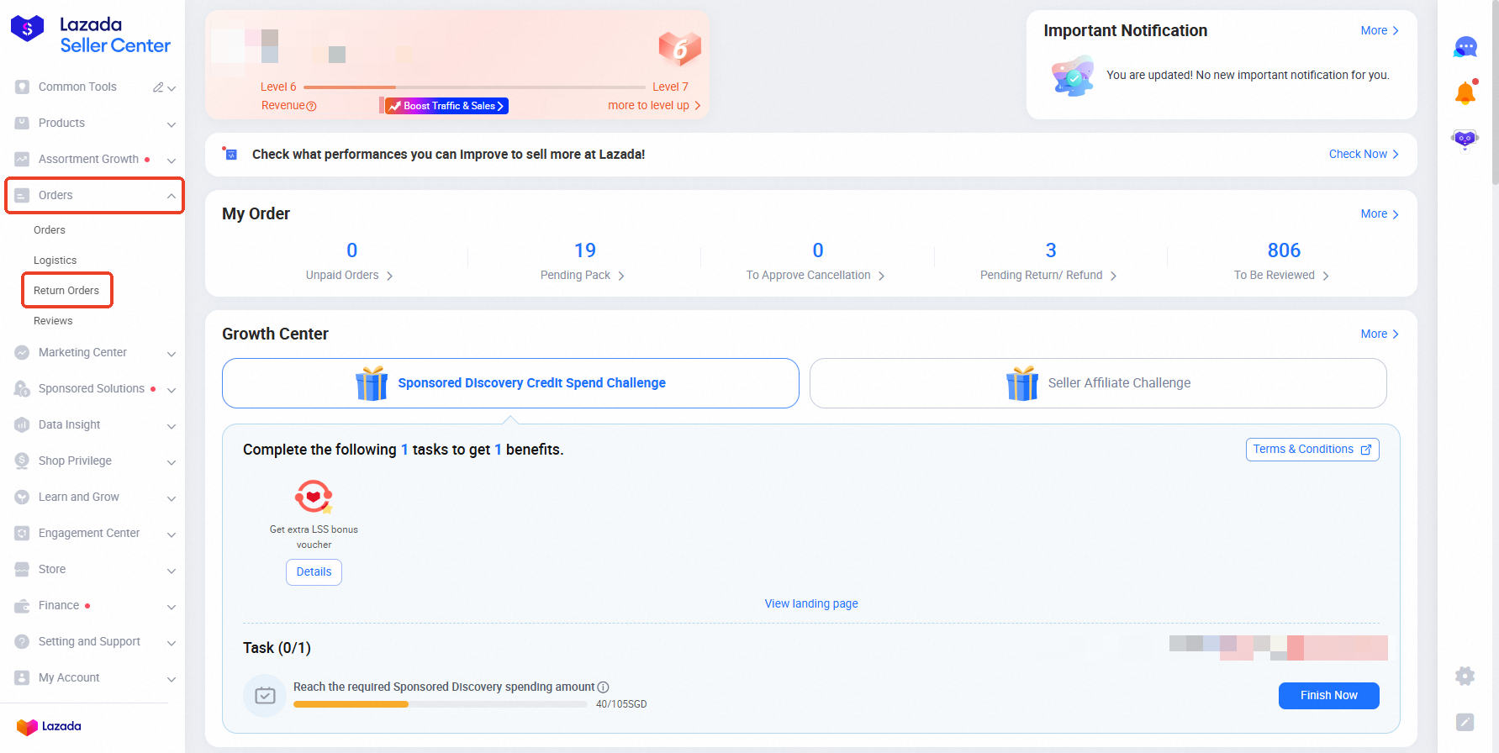Edit Common Tools with the pencil icon
Image resolution: width=1499 pixels, height=753 pixels.
(x=158, y=87)
